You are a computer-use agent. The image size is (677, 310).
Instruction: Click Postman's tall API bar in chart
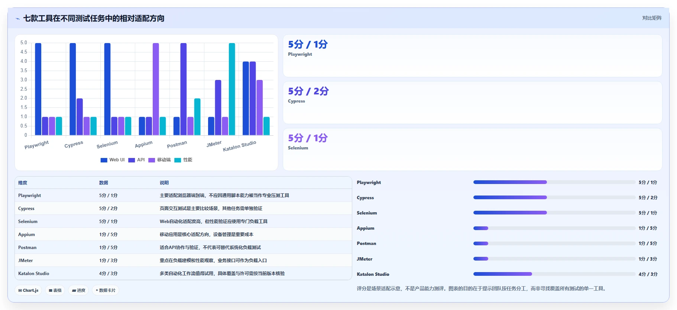(184, 89)
